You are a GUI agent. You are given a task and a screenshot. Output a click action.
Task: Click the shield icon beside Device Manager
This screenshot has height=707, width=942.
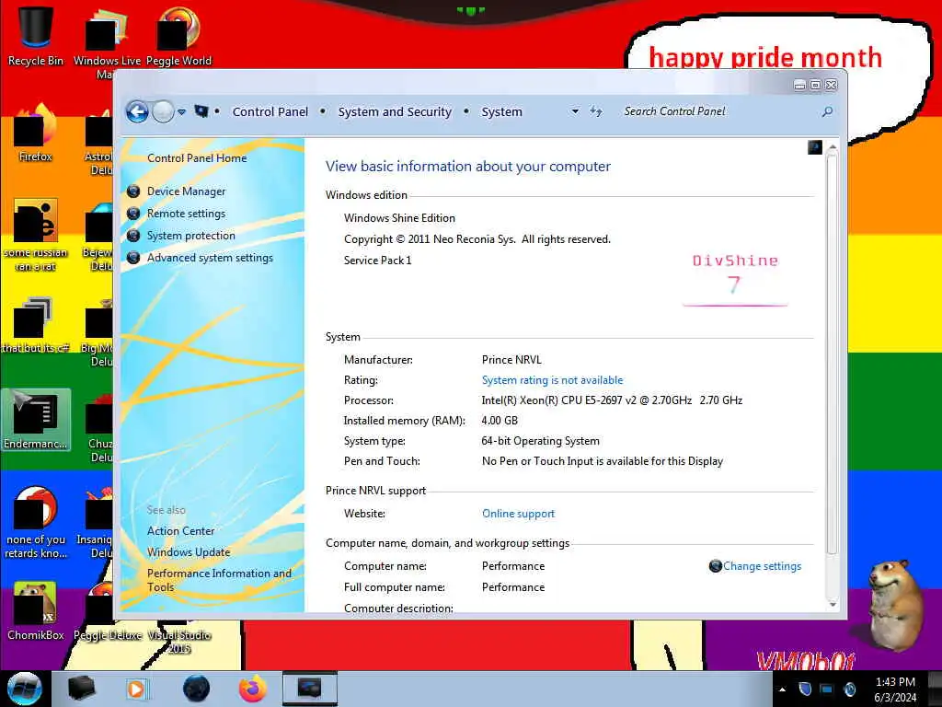tap(133, 191)
